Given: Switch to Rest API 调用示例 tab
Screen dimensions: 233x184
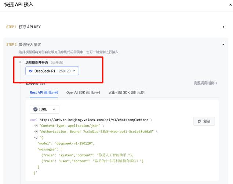Looking at the screenshot, I should [44, 92].
